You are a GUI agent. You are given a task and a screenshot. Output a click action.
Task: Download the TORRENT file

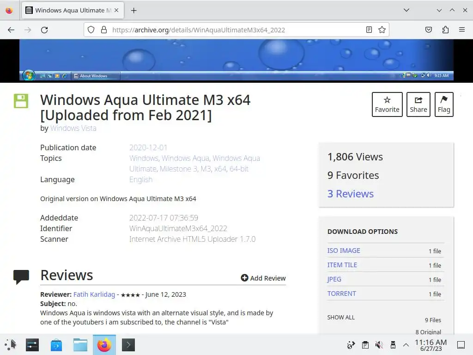pos(341,294)
